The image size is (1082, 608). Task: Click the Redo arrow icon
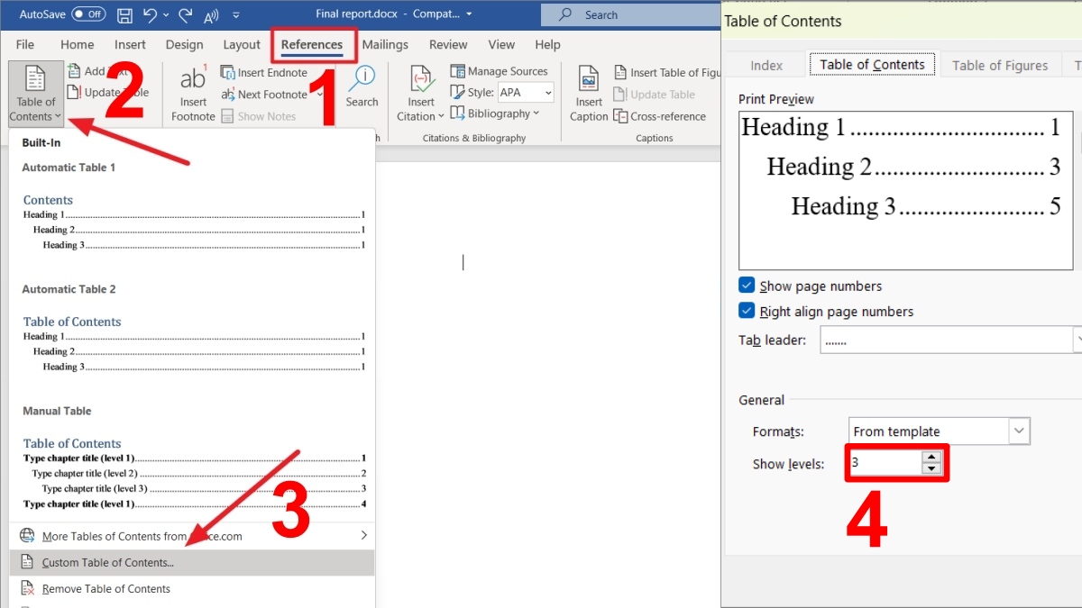pyautogui.click(x=185, y=15)
